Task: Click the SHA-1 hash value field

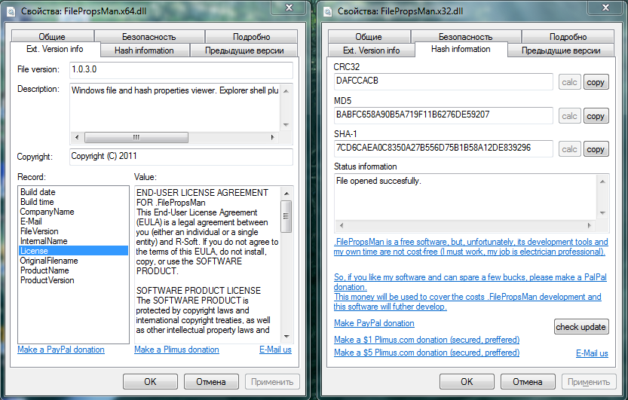Action: [443, 148]
